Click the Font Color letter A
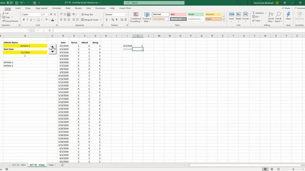The width and height of the screenshot is (305, 171). (x=52, y=19)
